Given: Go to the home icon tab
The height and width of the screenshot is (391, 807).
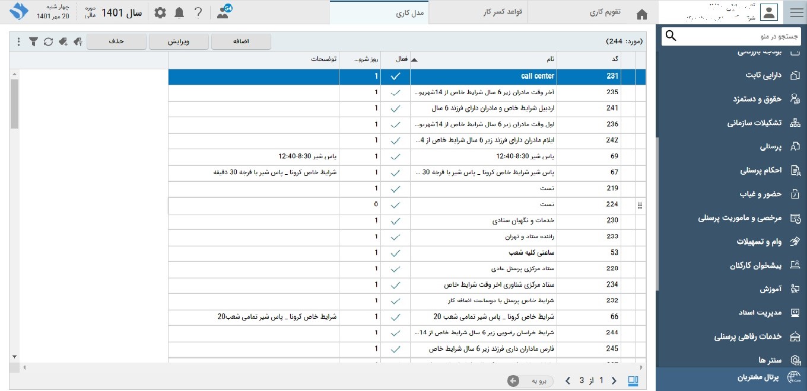Looking at the screenshot, I should coord(641,14).
